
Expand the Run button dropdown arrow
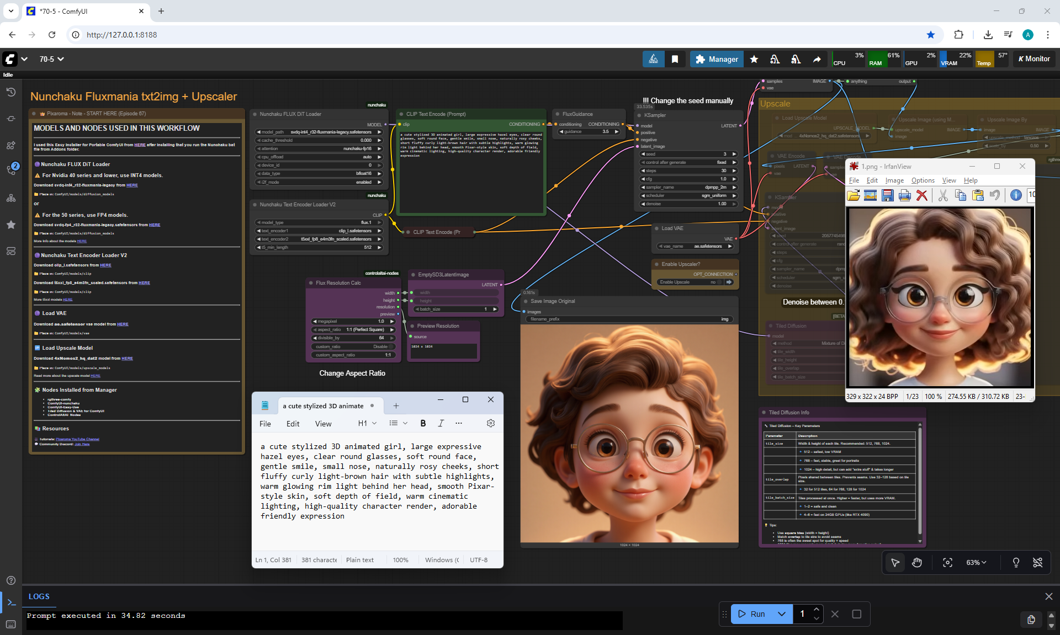pyautogui.click(x=781, y=614)
